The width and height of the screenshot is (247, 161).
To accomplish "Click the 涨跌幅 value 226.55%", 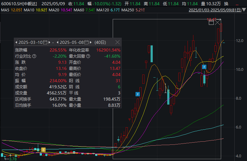I will click(58, 50).
